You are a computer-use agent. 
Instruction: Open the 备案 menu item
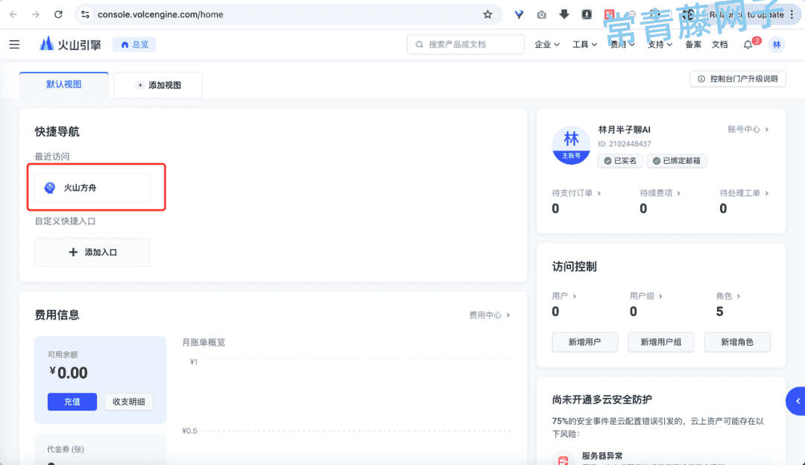693,45
